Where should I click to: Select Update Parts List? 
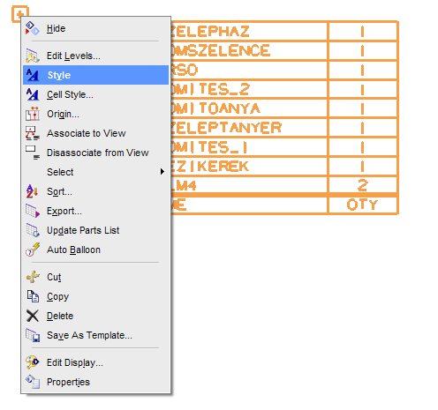83,230
